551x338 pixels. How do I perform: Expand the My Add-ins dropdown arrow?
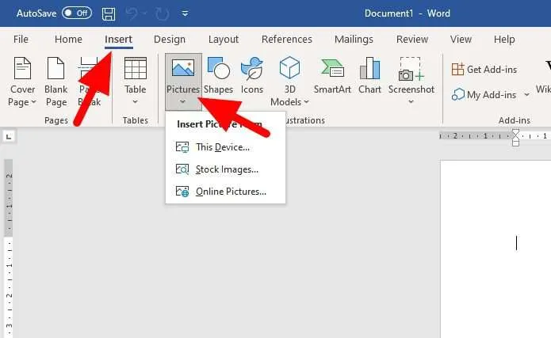(526, 95)
